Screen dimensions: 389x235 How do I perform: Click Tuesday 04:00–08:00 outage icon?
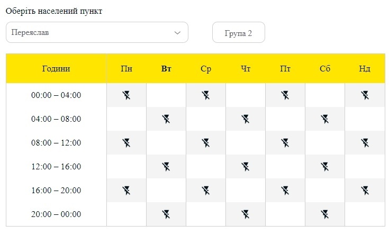coord(166,119)
